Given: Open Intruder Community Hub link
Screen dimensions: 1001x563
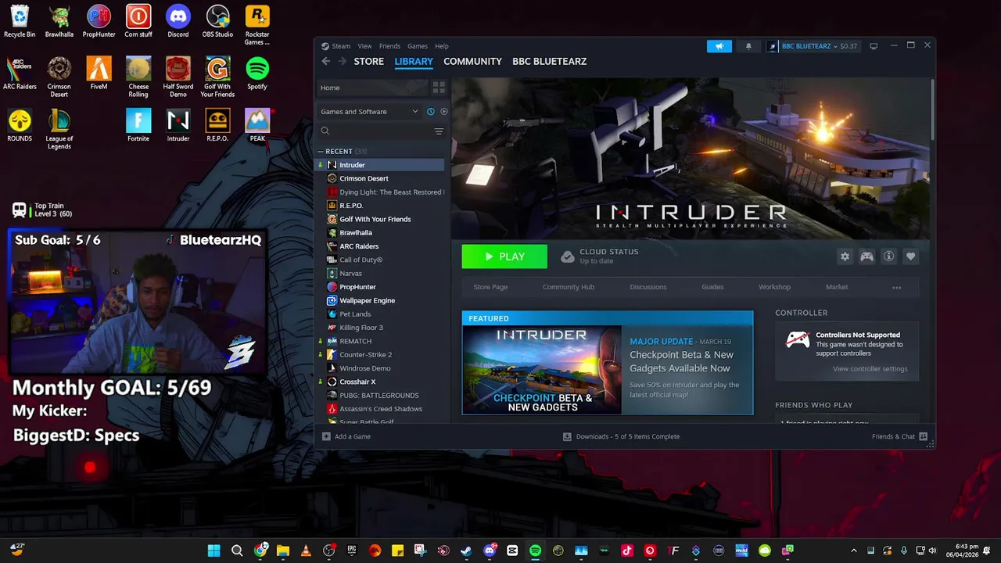Looking at the screenshot, I should [569, 287].
